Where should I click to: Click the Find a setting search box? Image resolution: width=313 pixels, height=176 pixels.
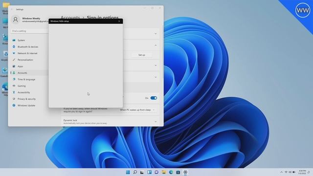[29, 31]
